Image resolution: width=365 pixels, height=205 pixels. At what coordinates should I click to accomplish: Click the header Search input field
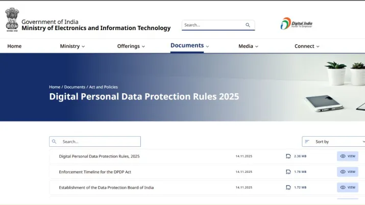pyautogui.click(x=212, y=25)
